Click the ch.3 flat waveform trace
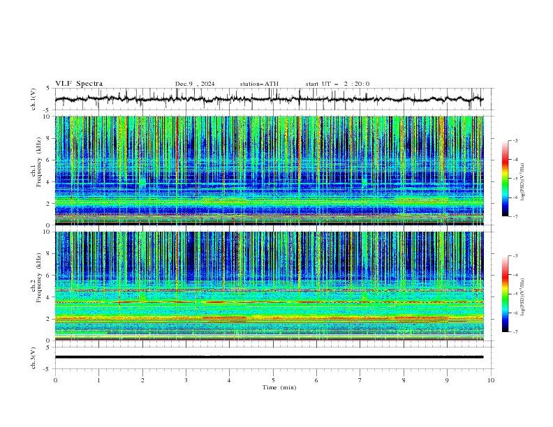The height and width of the screenshot is (427, 553). coord(269,357)
